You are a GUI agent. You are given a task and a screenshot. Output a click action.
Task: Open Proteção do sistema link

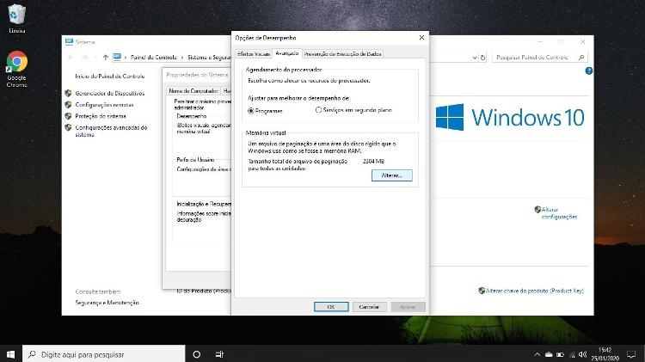click(x=101, y=116)
